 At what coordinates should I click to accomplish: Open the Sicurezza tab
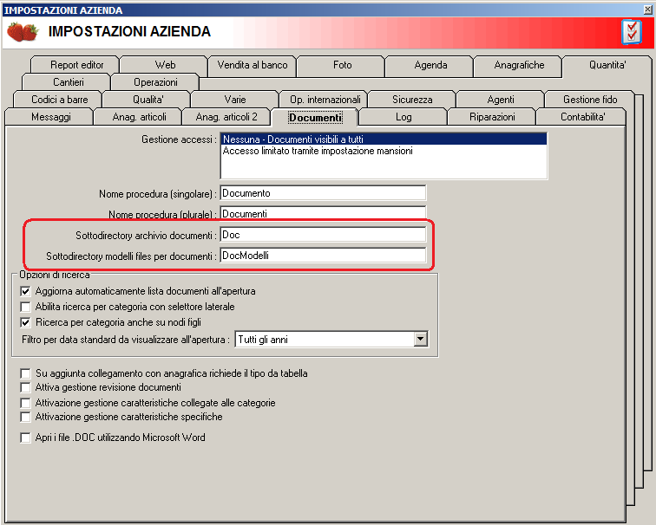(412, 100)
